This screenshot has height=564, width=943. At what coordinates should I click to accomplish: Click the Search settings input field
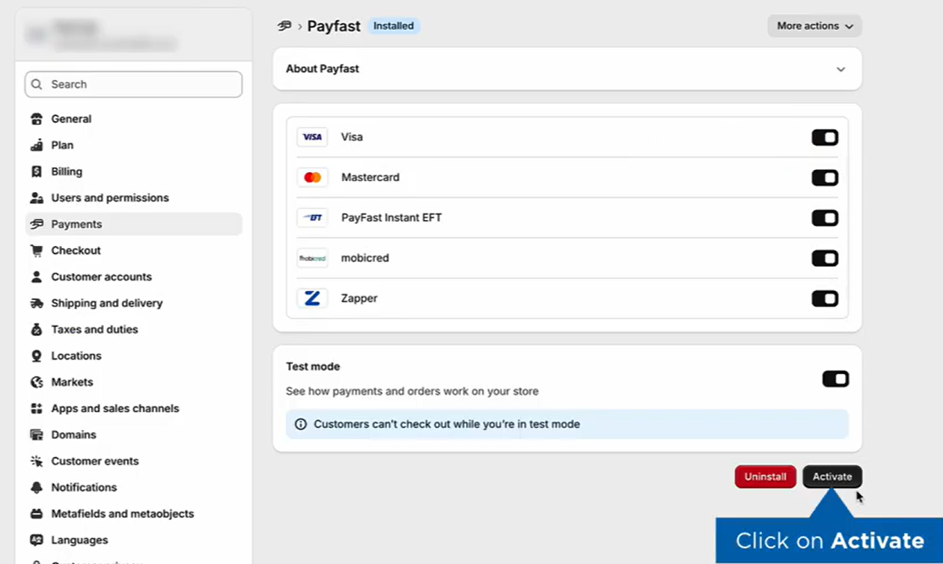pyautogui.click(x=133, y=85)
